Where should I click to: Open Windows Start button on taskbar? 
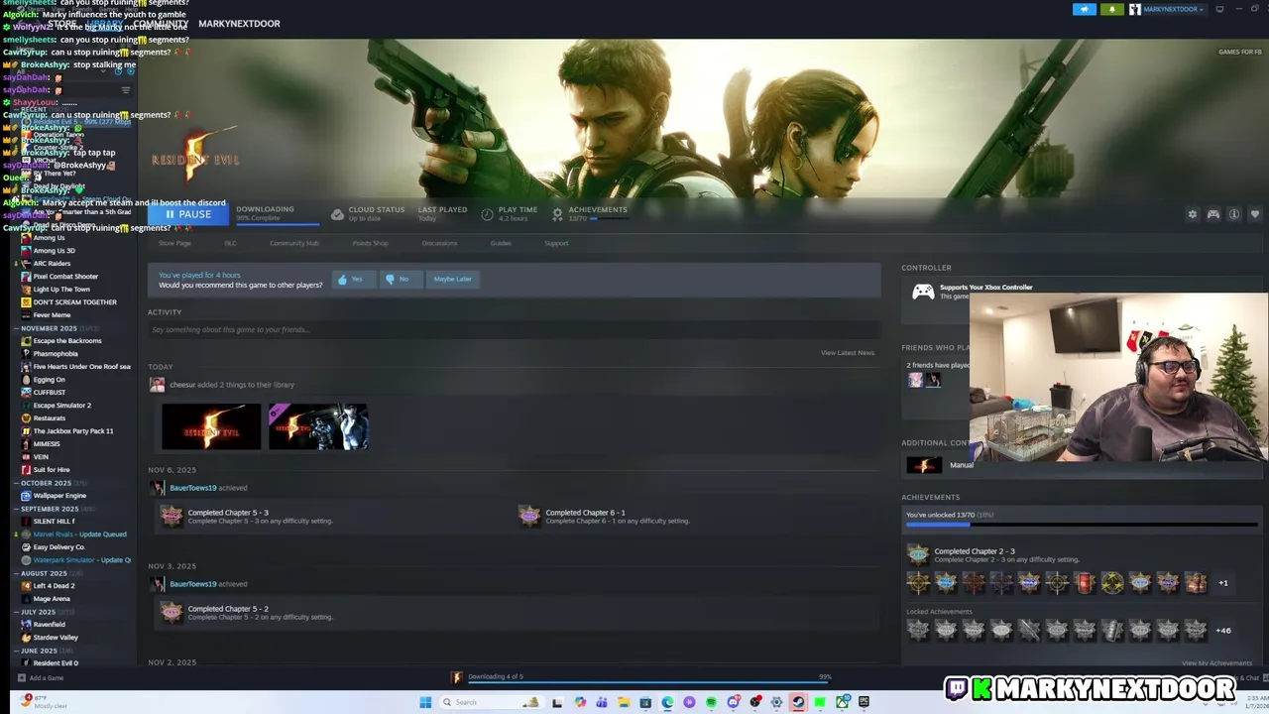425,702
